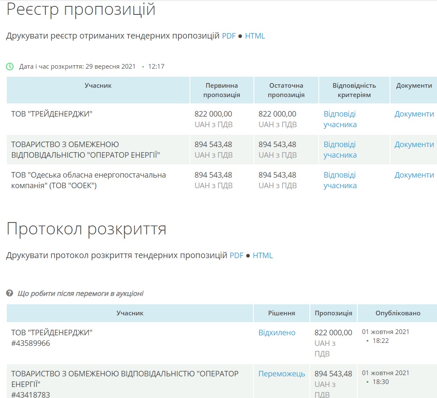Click the 822 000,00 primary proposal of ТРЕЙДЕНЕРДЖИ

coord(213,114)
